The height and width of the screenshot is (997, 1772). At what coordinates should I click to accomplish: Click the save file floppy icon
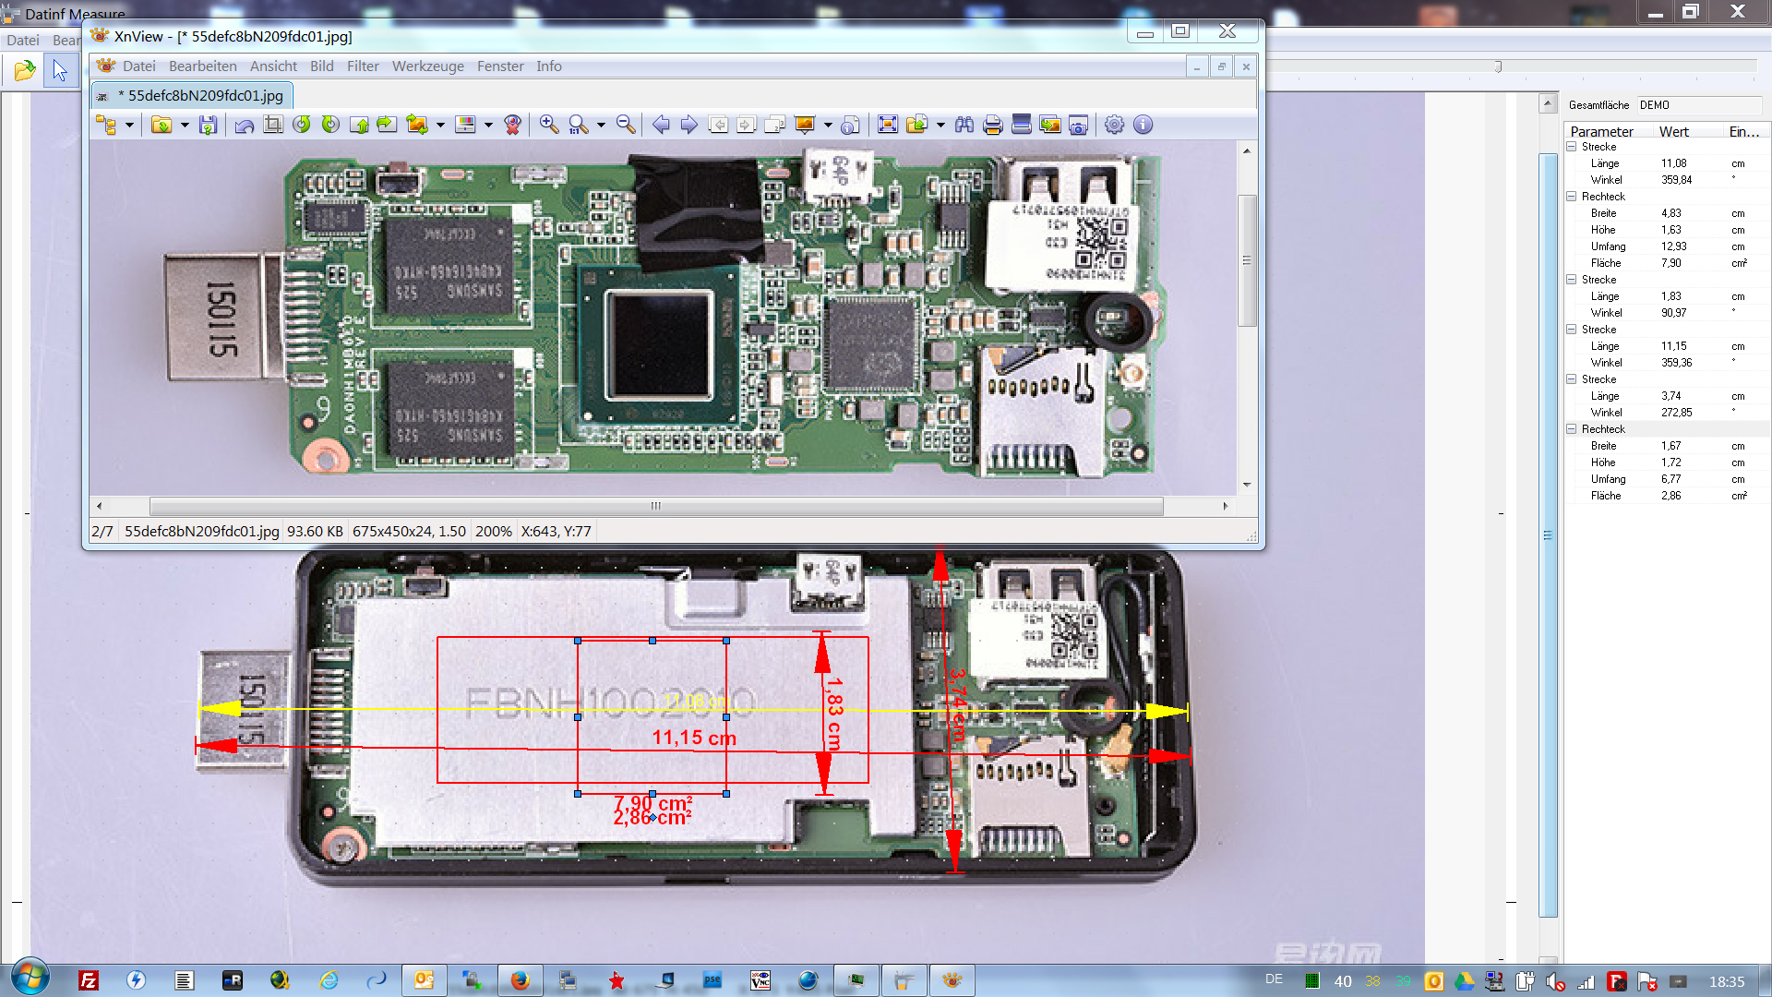208,125
